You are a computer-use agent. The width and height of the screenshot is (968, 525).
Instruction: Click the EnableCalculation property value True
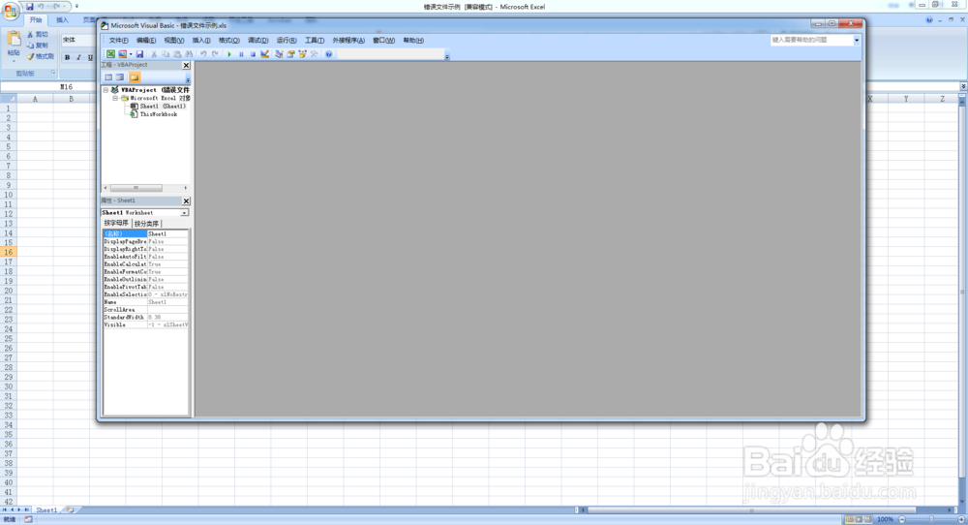tap(167, 264)
